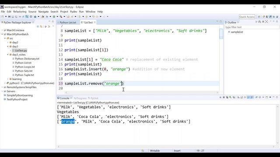The image size is (280, 157).
Task: Click line 12 print(sampleList[1]) in editor
Action: 87,50
